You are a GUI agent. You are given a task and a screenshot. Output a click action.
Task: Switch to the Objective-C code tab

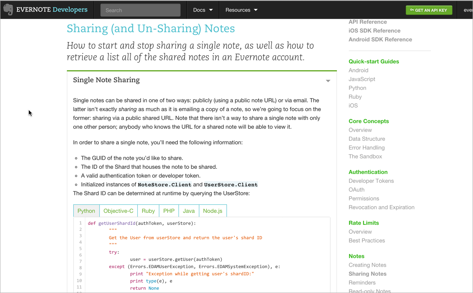118,211
